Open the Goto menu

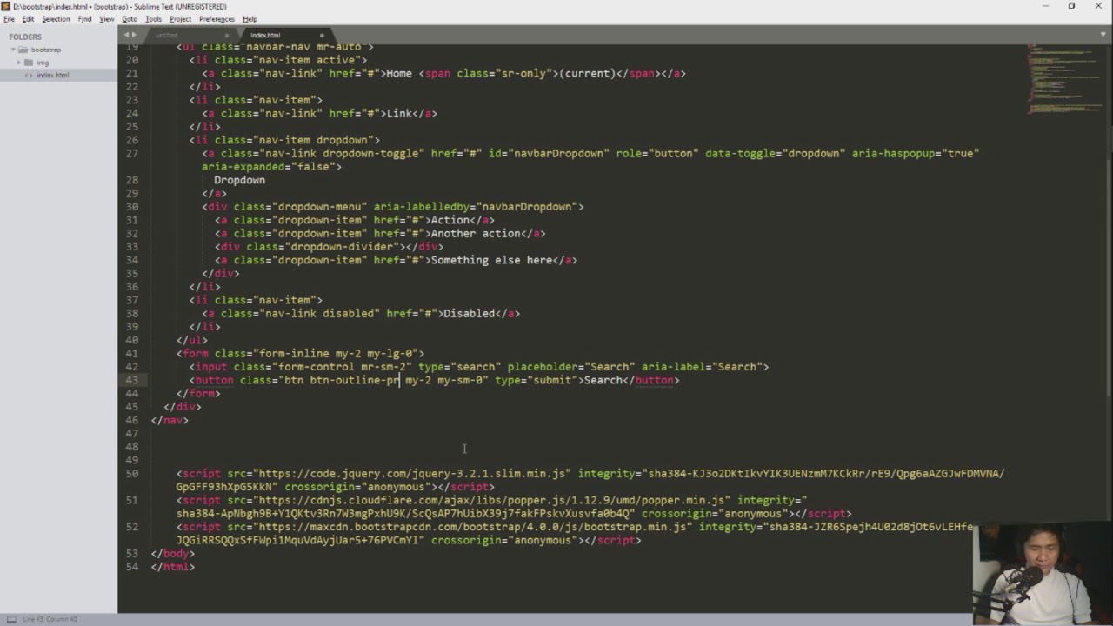coord(130,18)
